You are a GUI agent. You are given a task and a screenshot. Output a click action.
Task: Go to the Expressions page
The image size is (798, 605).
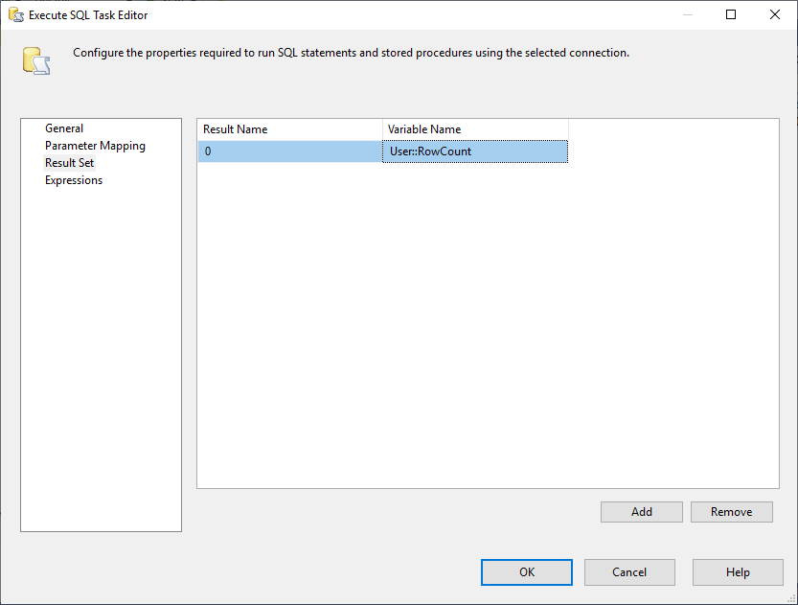pyautogui.click(x=74, y=180)
